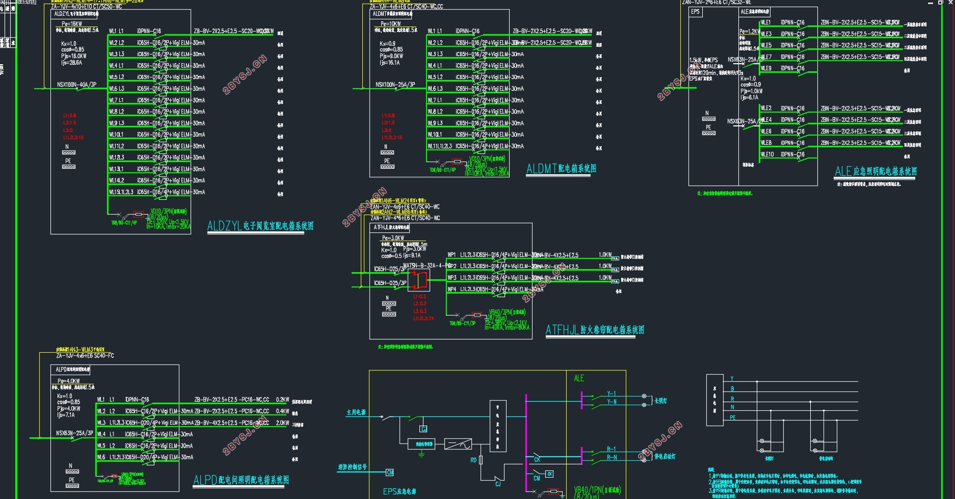
Task: Click the N terminal block in ALDMT panel
Action: click(387, 152)
